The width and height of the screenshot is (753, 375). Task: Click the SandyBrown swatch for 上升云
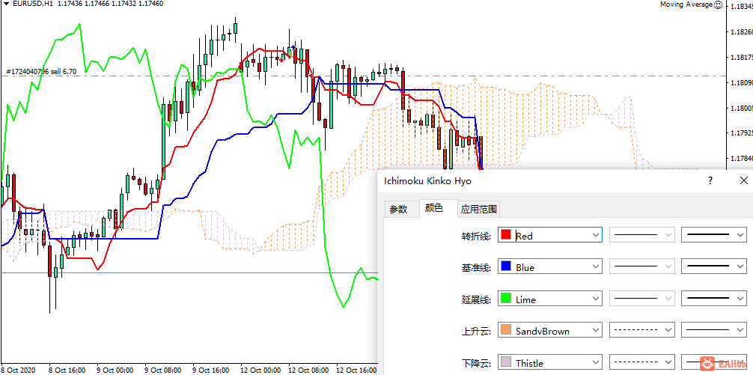(x=506, y=330)
